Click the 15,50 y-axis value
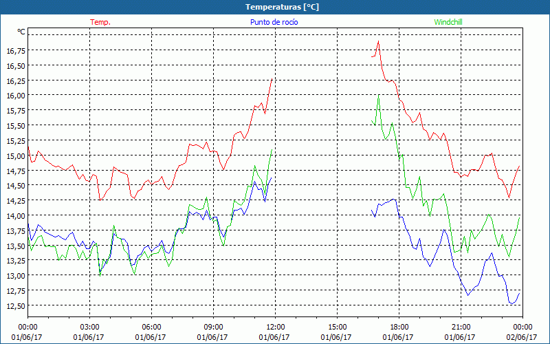This screenshot has height=344, width=550. point(16,126)
